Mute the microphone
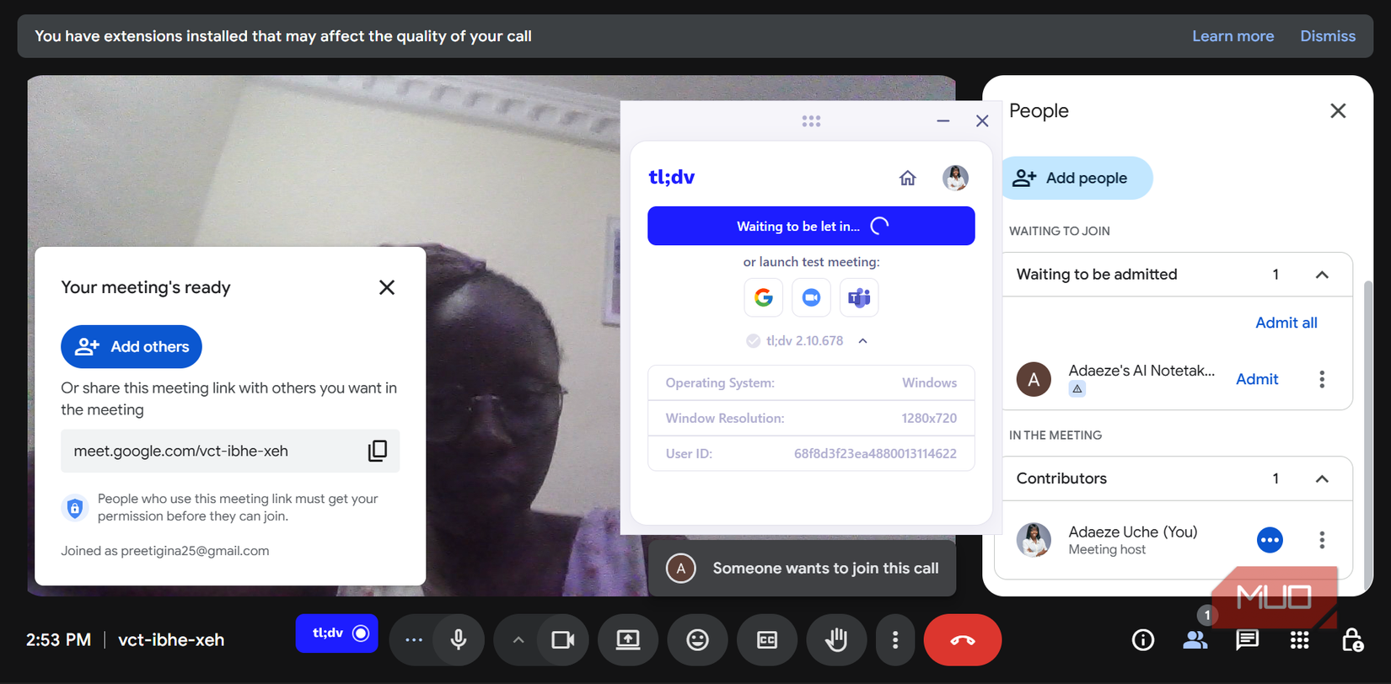This screenshot has height=684, width=1391. coord(459,640)
